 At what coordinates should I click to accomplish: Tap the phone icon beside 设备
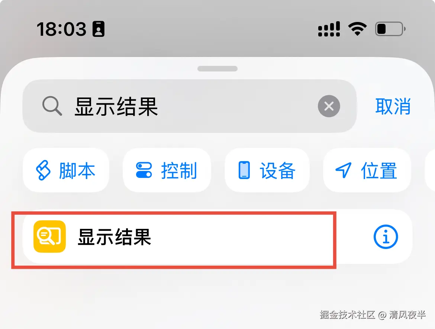click(x=244, y=170)
